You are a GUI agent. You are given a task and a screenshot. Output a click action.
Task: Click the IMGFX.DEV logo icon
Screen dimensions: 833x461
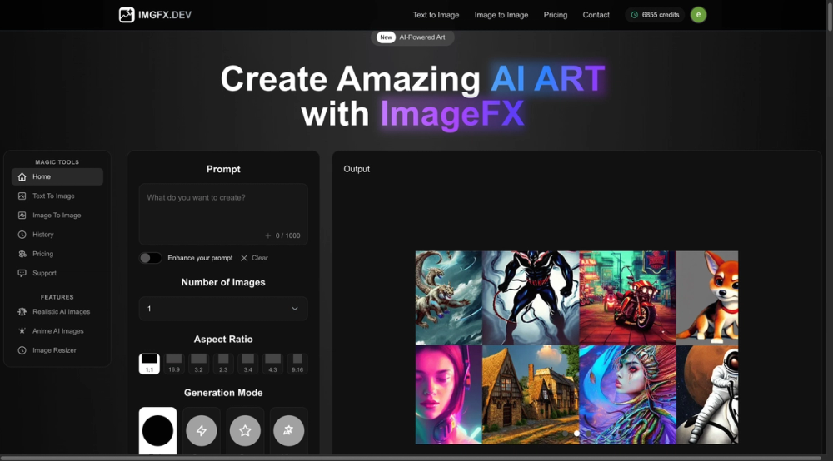pyautogui.click(x=127, y=15)
